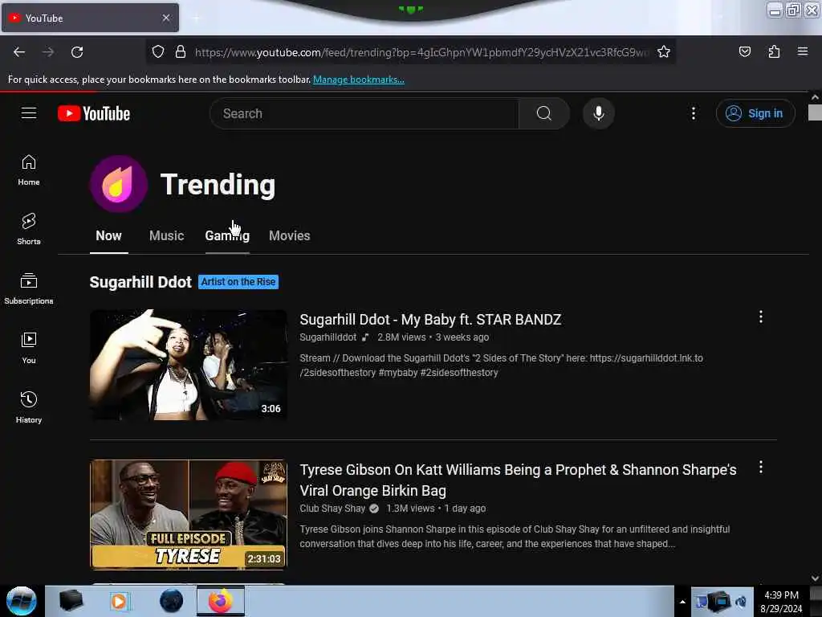Play the Sugarhill Ddot video thumbnail

tap(188, 365)
